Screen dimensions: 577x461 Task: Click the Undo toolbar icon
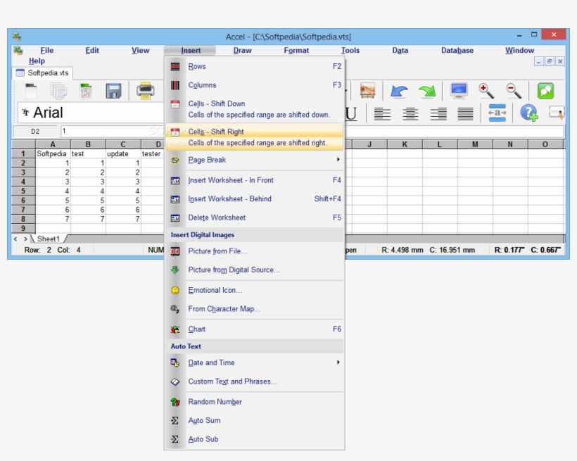coord(398,91)
